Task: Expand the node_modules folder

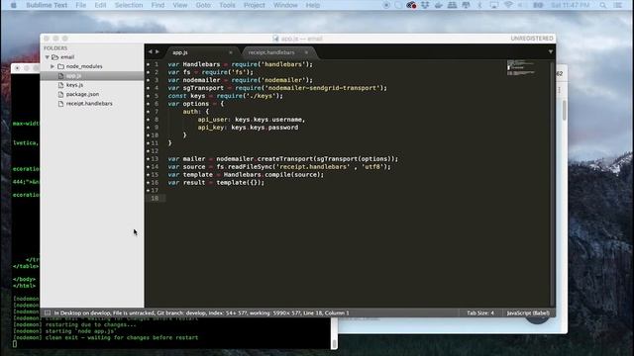Action: coord(53,66)
